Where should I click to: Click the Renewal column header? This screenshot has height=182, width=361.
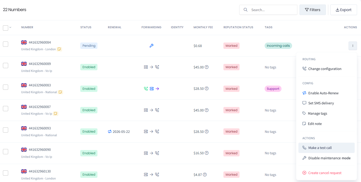coord(115,27)
